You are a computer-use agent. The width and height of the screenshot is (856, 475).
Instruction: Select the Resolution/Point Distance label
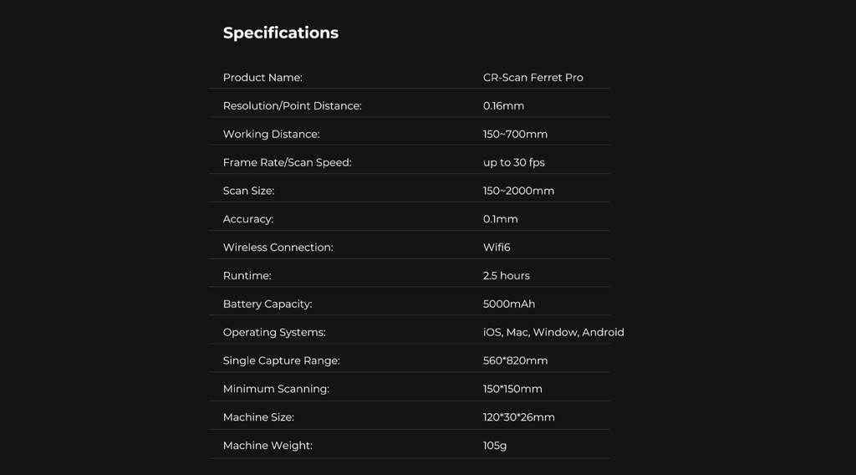292,106
